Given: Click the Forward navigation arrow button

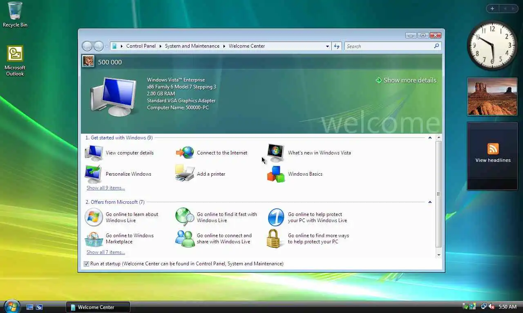Looking at the screenshot, I should [x=98, y=46].
